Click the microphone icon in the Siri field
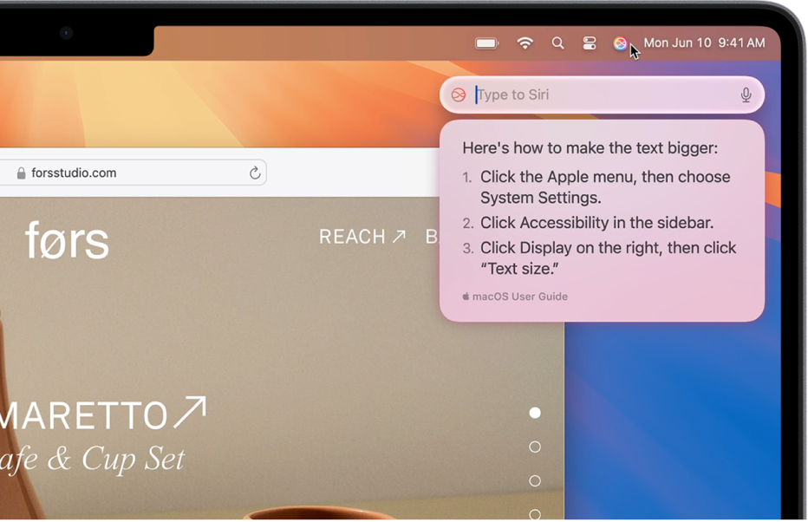Viewport: 808px width, 522px height. click(746, 95)
